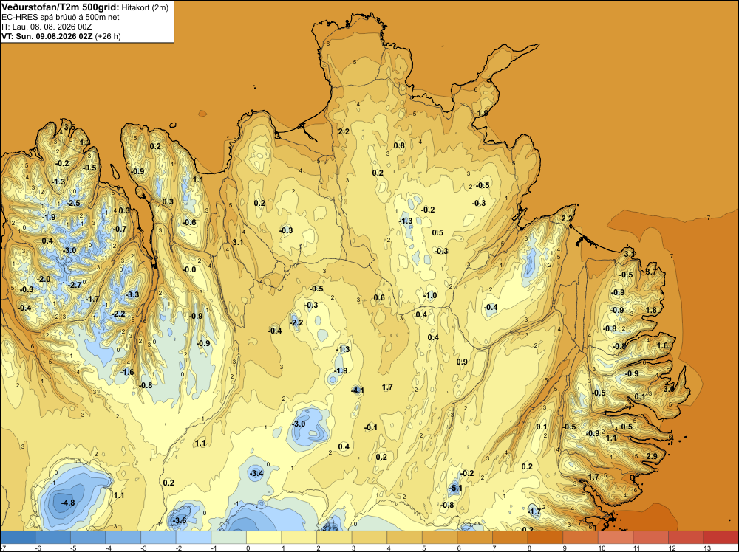Click the '-0.6' temperature value on the map
739x552 pixels.
189,222
